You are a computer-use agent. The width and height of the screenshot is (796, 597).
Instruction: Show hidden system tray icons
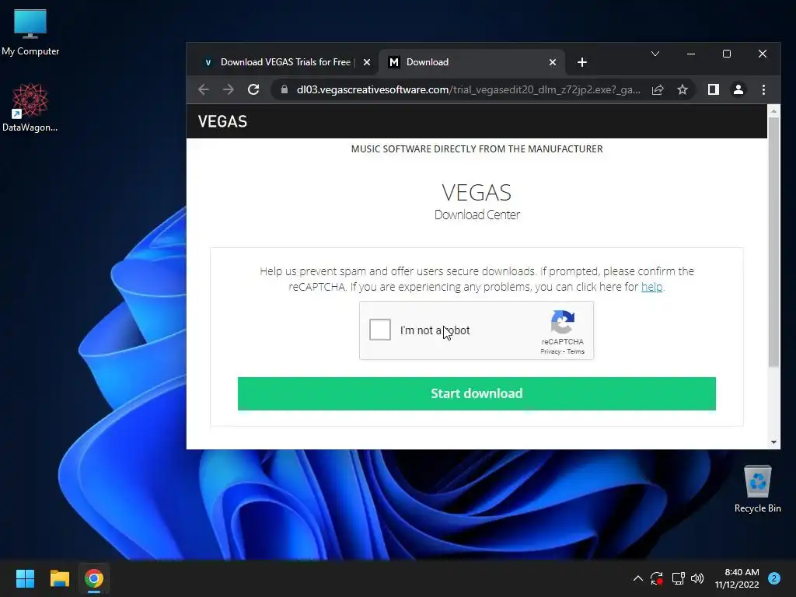coord(638,578)
